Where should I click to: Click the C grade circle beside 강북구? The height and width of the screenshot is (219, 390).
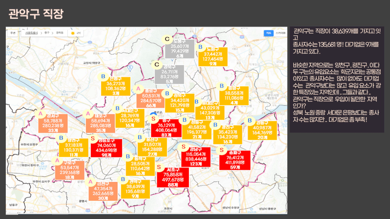click(x=157, y=65)
